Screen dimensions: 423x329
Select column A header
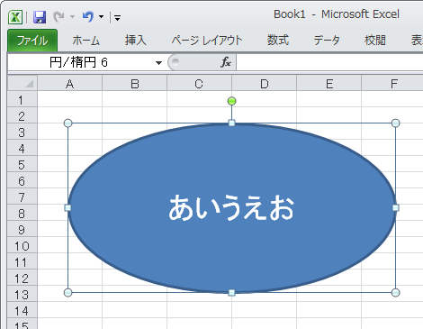click(x=70, y=83)
